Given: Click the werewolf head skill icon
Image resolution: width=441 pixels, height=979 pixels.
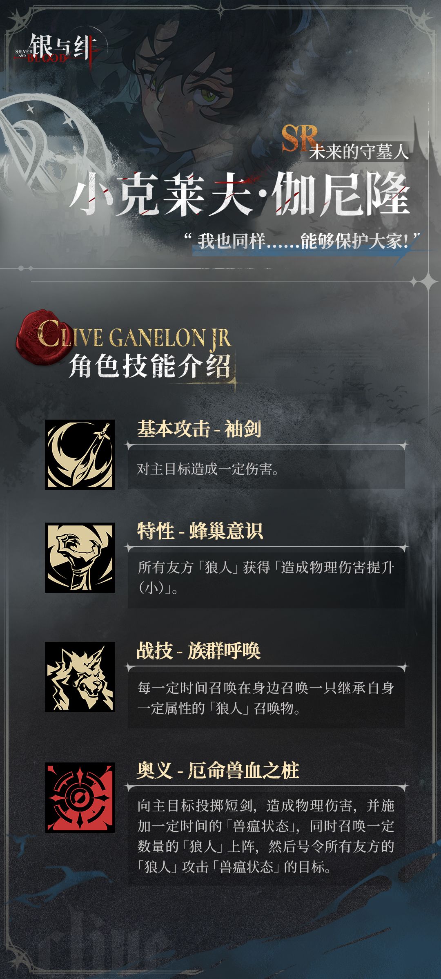Looking at the screenshot, I should coord(80,677).
